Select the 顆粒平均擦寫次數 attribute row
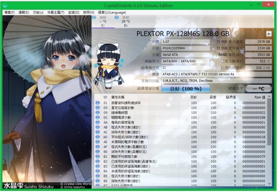Screen dimensions: 277x193 [x=180, y=157]
